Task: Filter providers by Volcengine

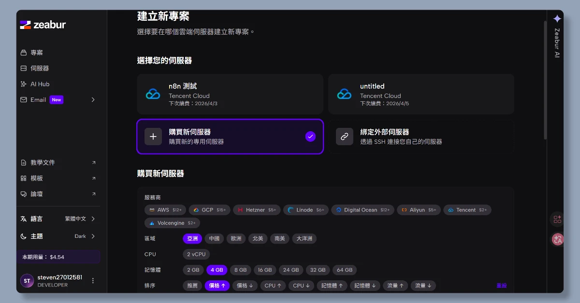Action: [x=172, y=223]
